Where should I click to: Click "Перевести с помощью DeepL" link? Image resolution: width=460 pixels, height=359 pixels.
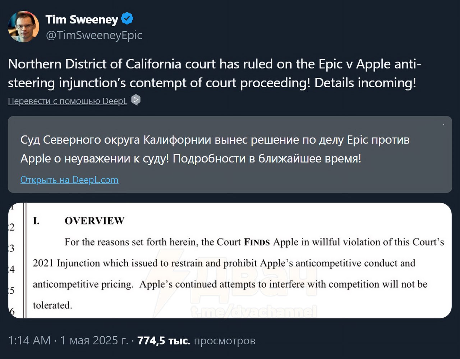point(68,101)
